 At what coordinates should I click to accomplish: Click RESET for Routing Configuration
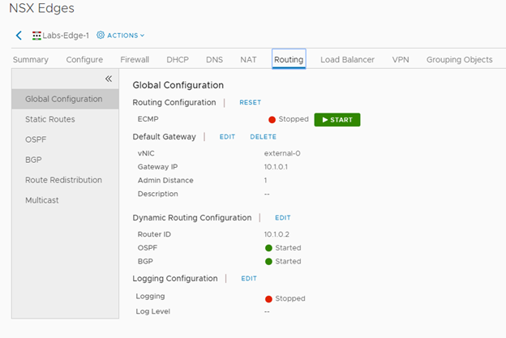click(x=250, y=102)
